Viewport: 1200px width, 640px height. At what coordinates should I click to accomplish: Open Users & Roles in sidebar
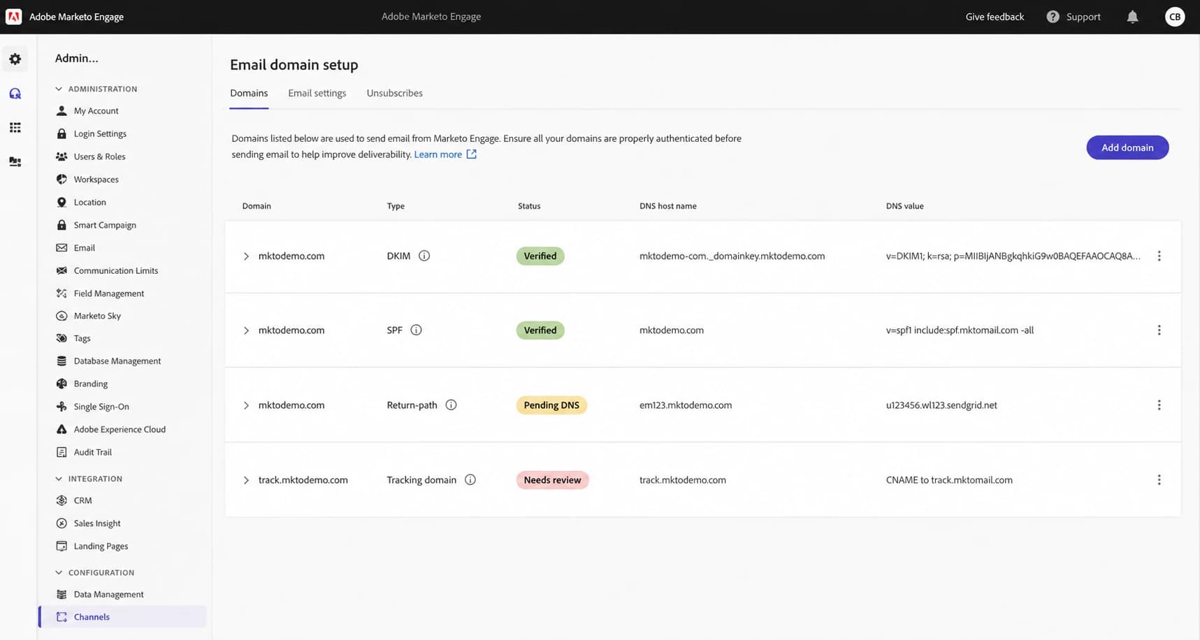point(100,157)
